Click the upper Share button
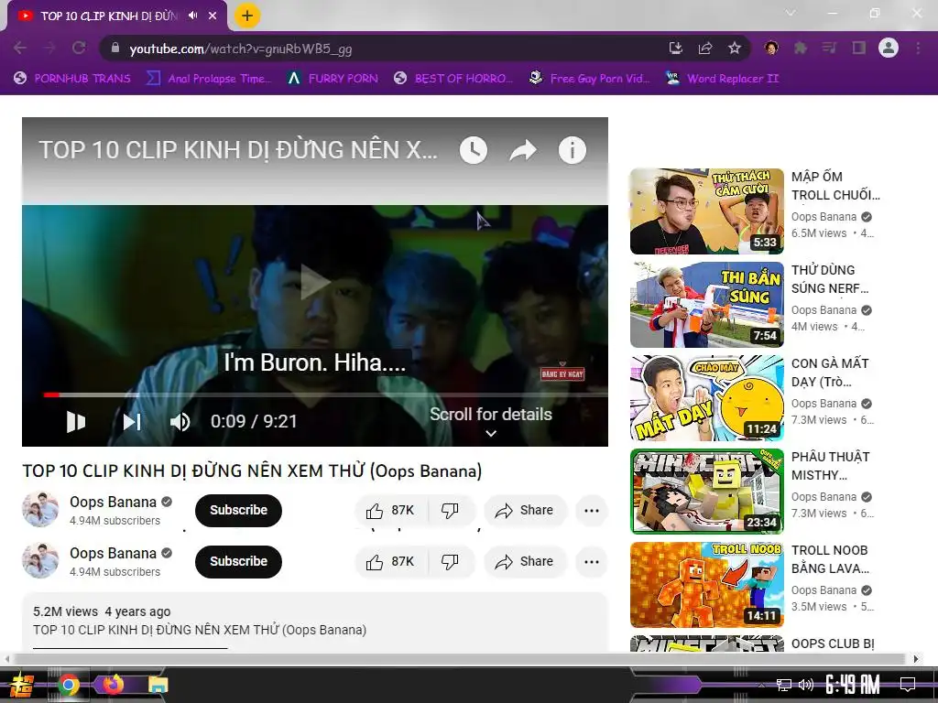This screenshot has height=703, width=938. pos(525,510)
